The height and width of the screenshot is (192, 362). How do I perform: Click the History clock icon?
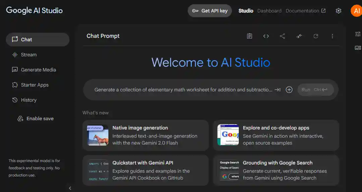coord(15,100)
